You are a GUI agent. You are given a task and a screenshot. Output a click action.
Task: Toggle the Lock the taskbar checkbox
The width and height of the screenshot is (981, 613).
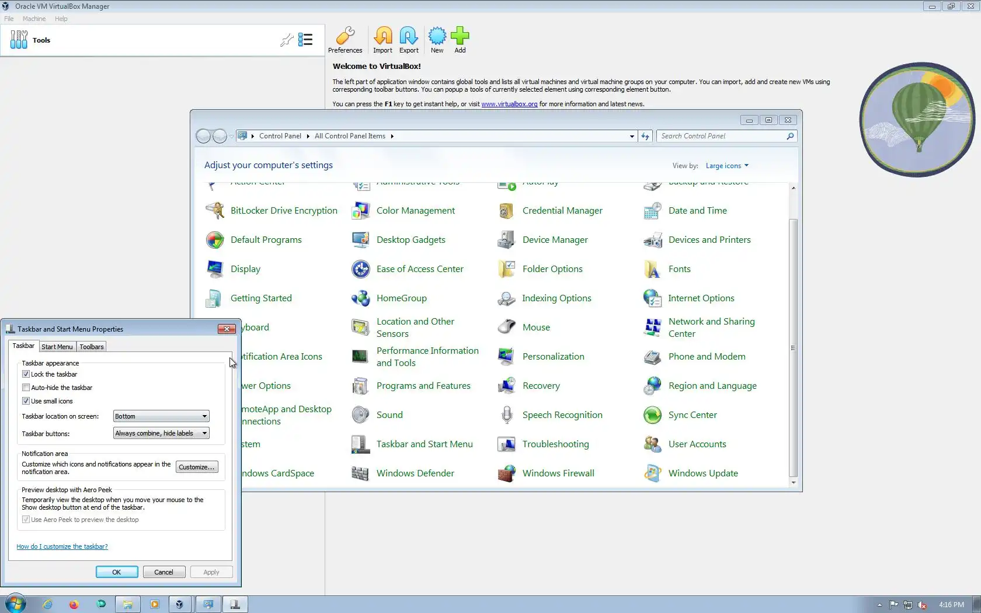coord(26,374)
